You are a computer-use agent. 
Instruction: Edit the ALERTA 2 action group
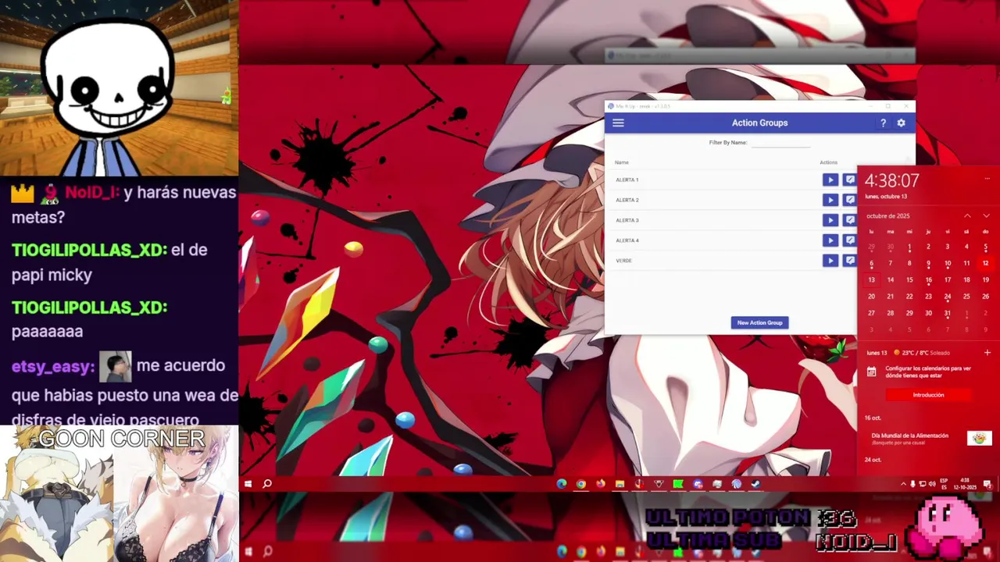click(x=850, y=200)
